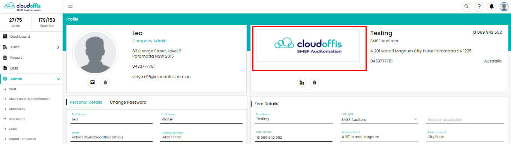This screenshot has width=511, height=144.
Task: Switch to the Personal Details tab
Action: tap(86, 102)
